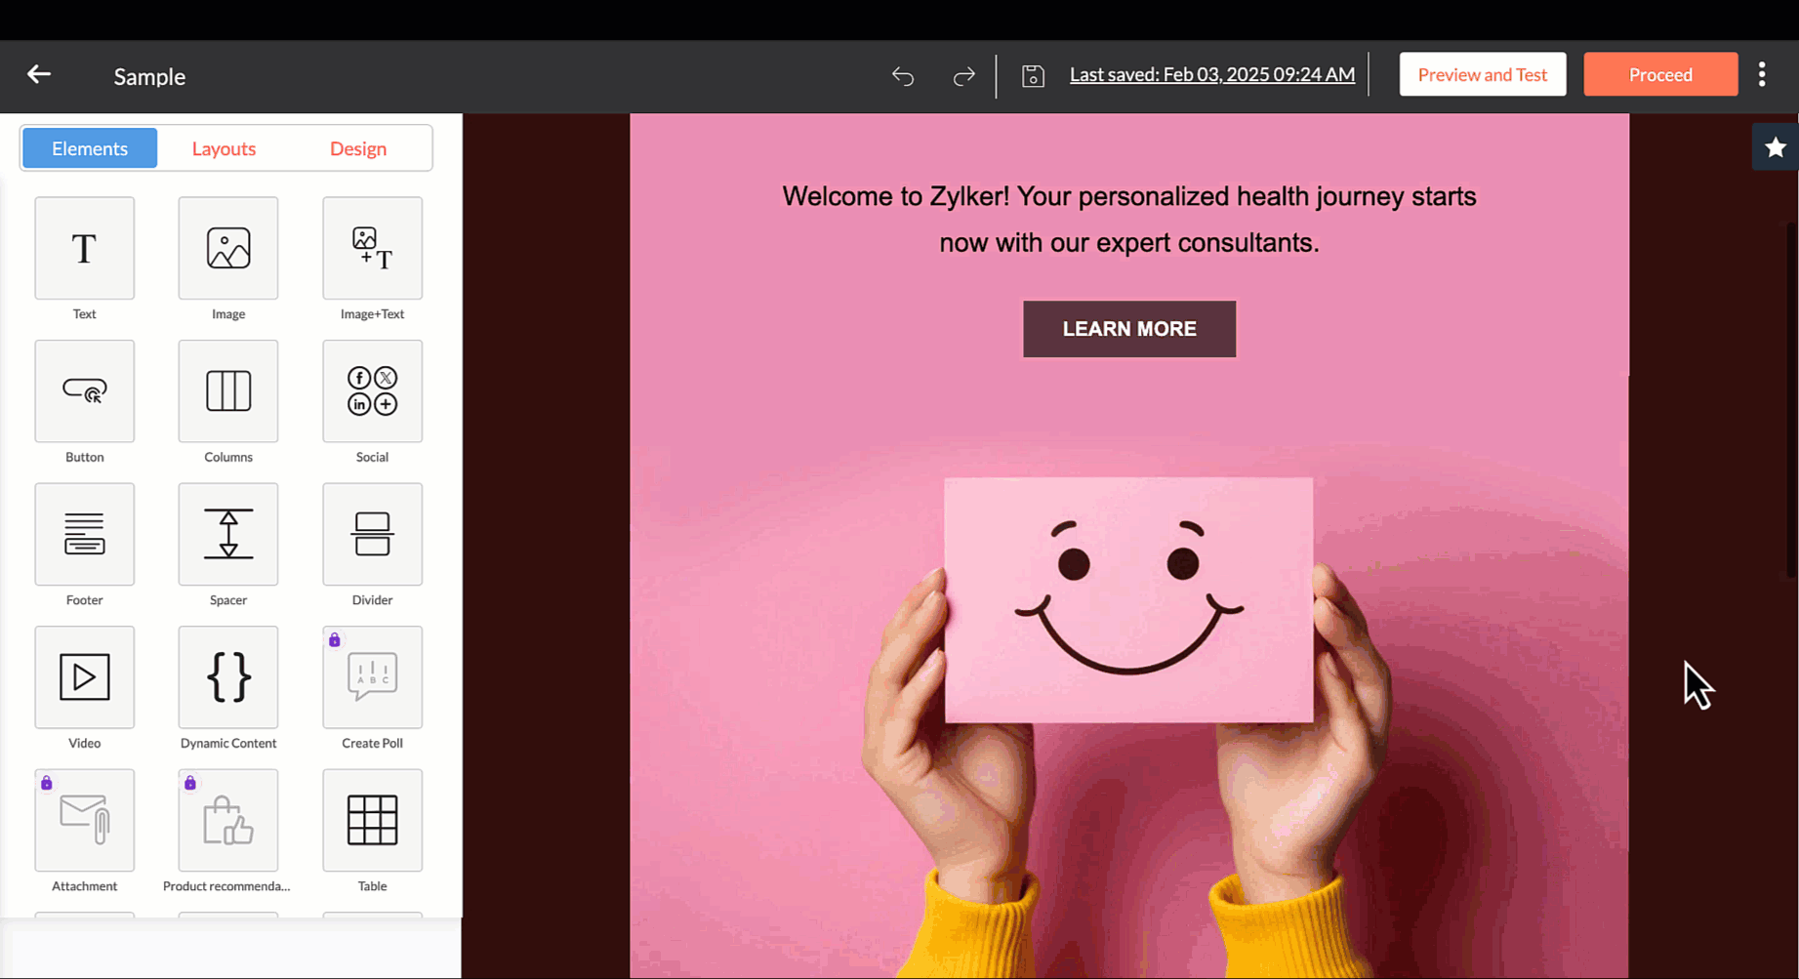Go back using the left arrow
The width and height of the screenshot is (1799, 979).
(x=39, y=74)
